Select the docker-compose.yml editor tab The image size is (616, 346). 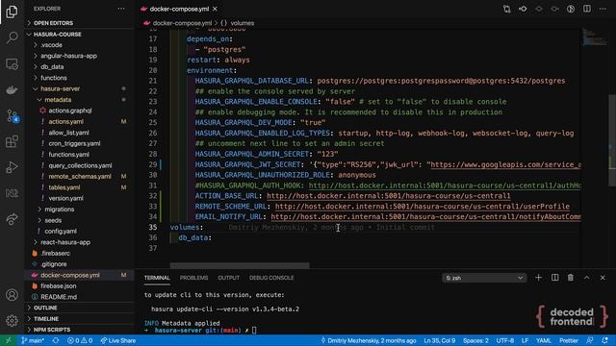(179, 9)
